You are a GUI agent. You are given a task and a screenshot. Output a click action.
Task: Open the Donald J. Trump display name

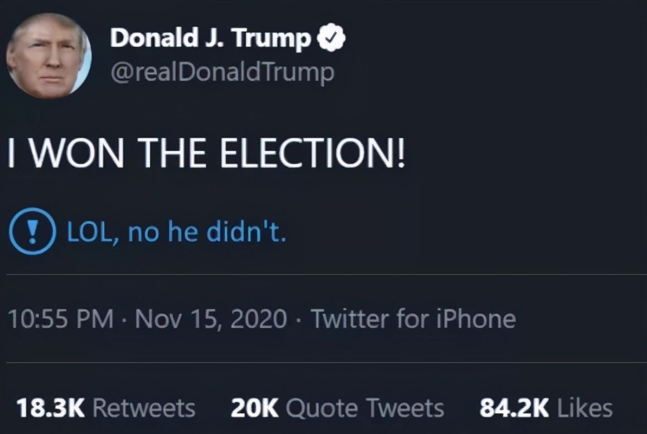(x=210, y=38)
